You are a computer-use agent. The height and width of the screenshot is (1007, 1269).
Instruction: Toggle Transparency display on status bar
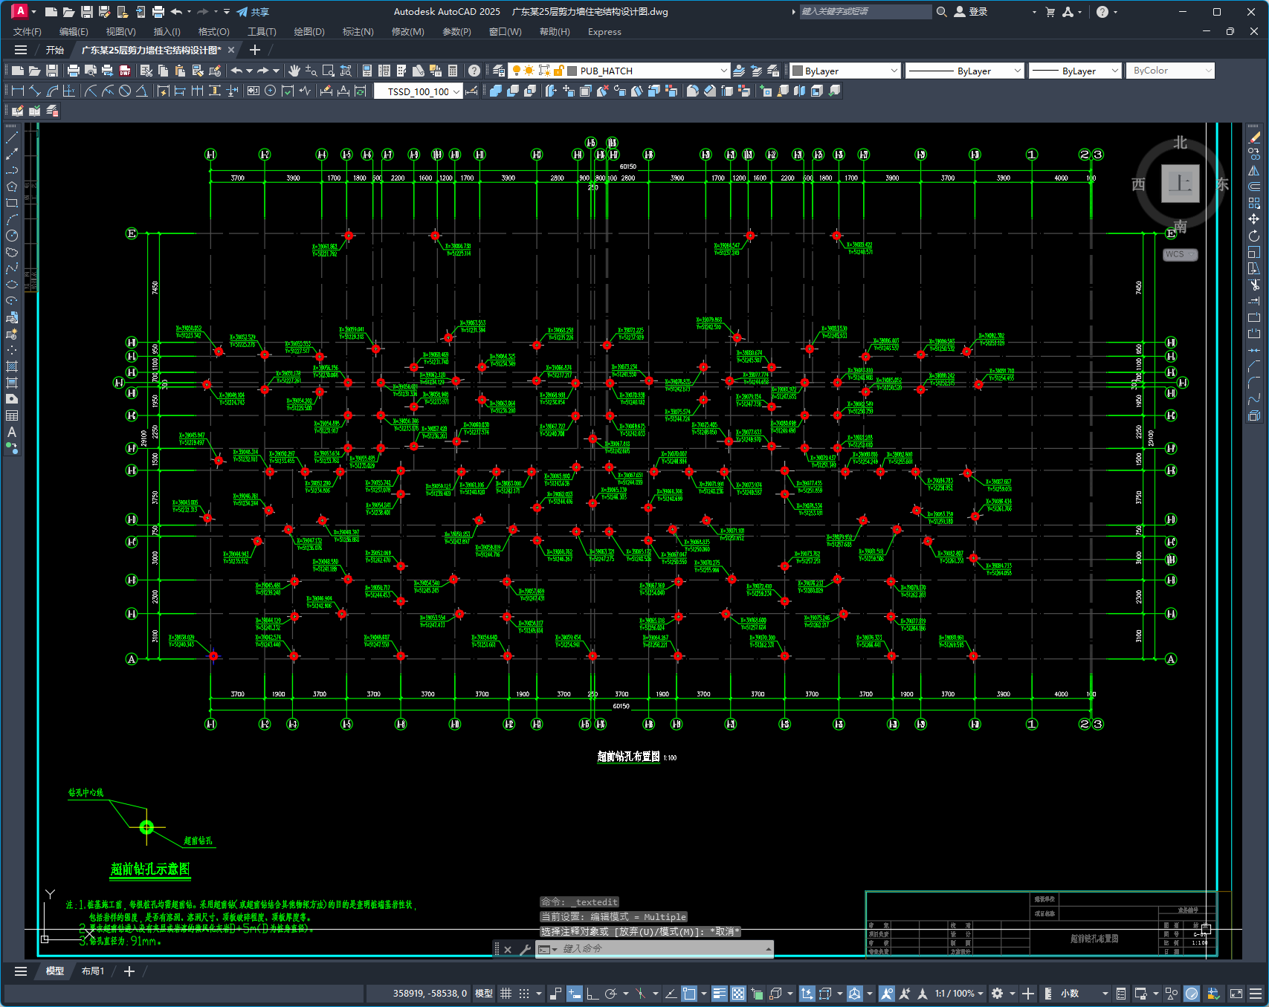(x=738, y=994)
